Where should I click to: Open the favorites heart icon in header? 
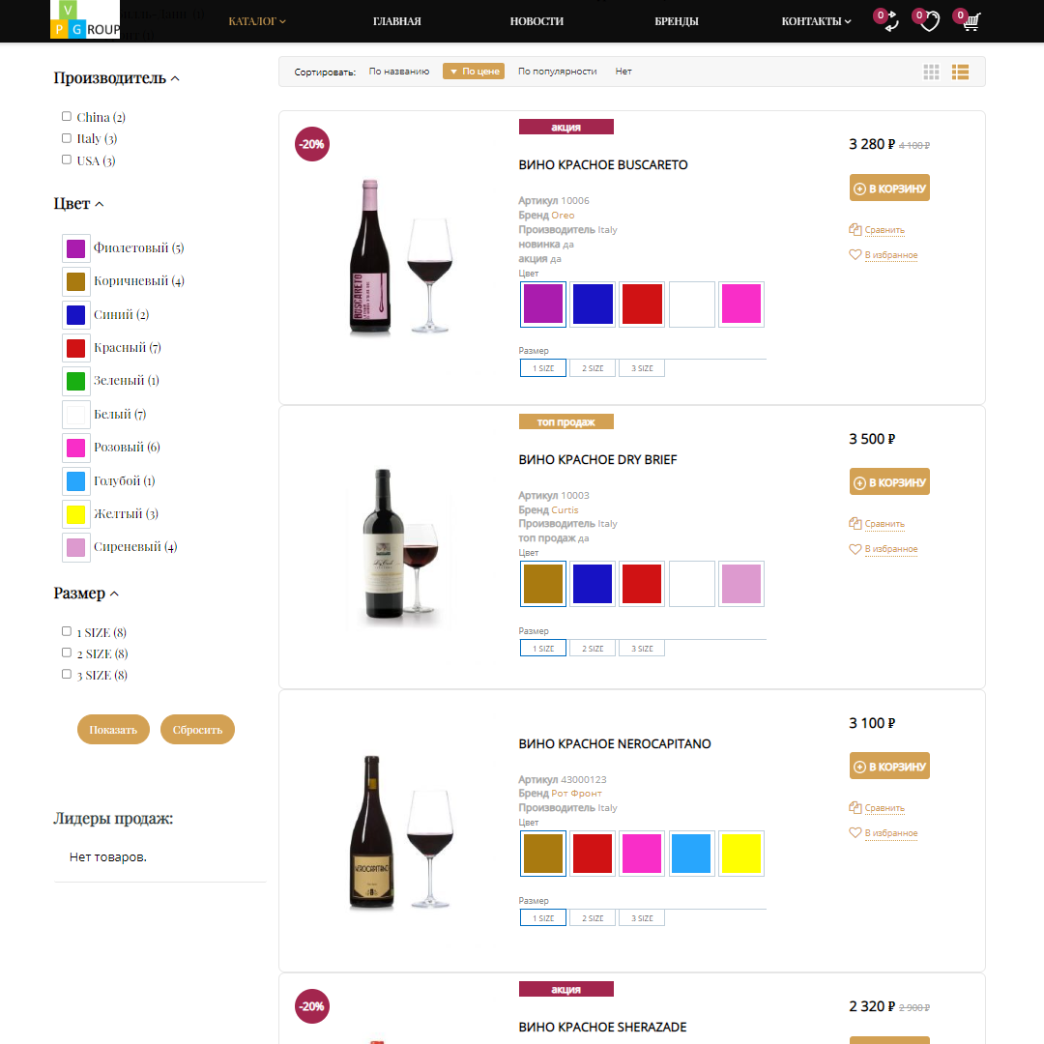[x=930, y=22]
